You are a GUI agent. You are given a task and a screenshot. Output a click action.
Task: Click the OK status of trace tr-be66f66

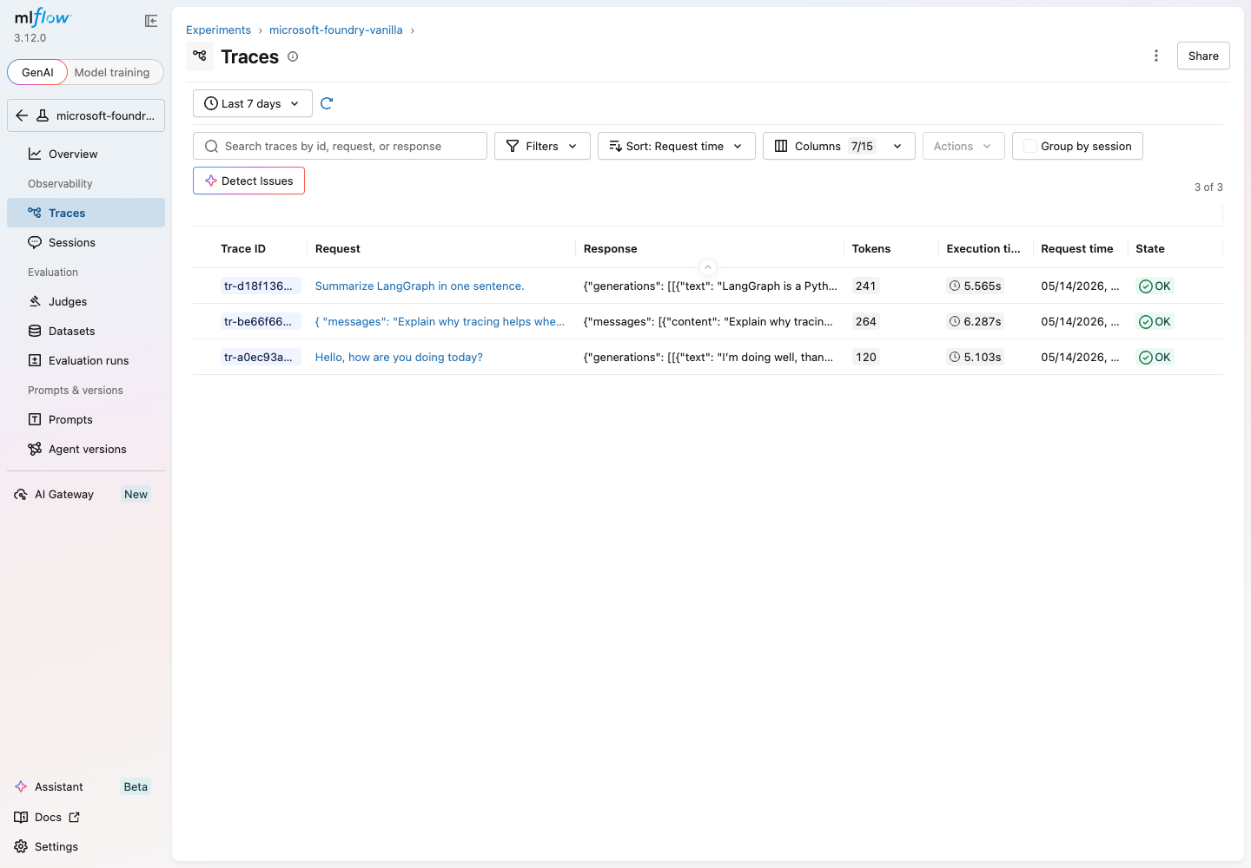tap(1155, 322)
